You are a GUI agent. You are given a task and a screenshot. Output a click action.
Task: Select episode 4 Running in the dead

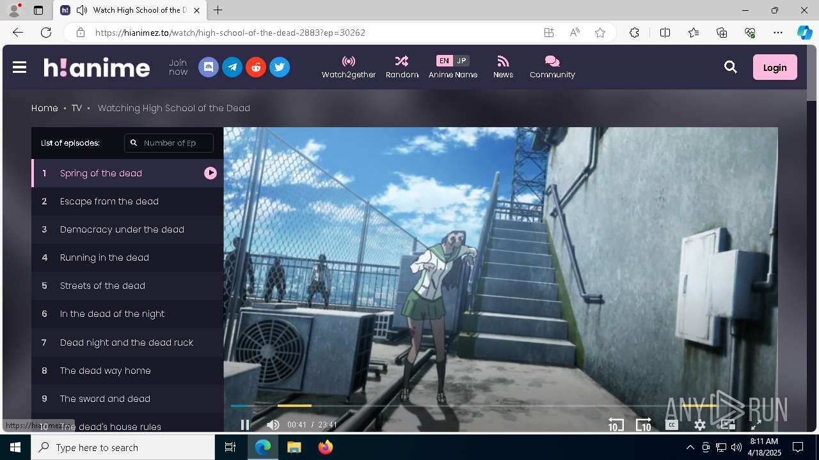click(x=127, y=257)
